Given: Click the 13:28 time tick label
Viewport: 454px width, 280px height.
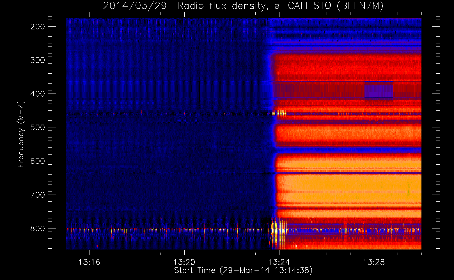Looking at the screenshot, I should (x=374, y=262).
